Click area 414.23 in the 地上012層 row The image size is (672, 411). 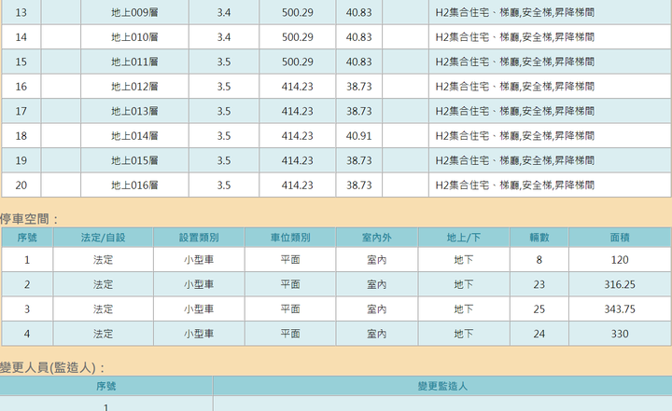(298, 87)
